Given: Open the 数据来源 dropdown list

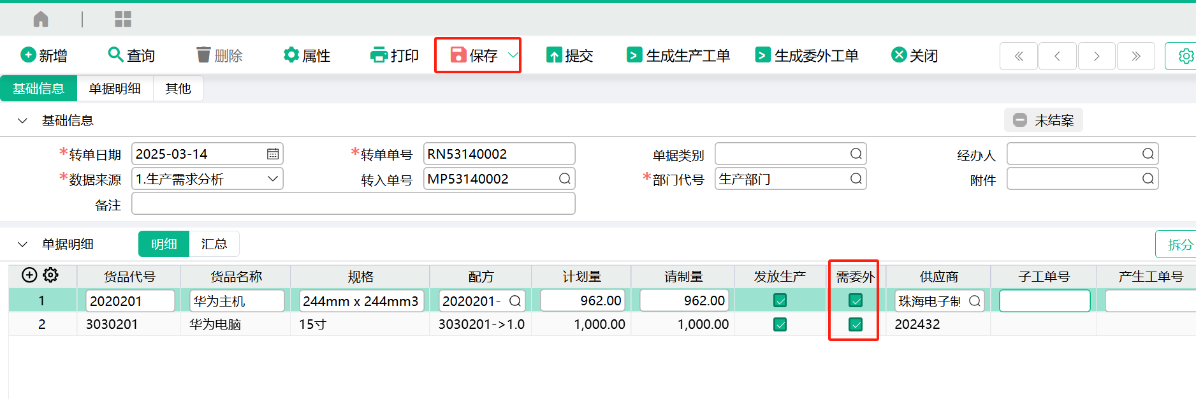Looking at the screenshot, I should (x=272, y=179).
